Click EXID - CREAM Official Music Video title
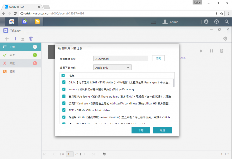 tap(89, 110)
